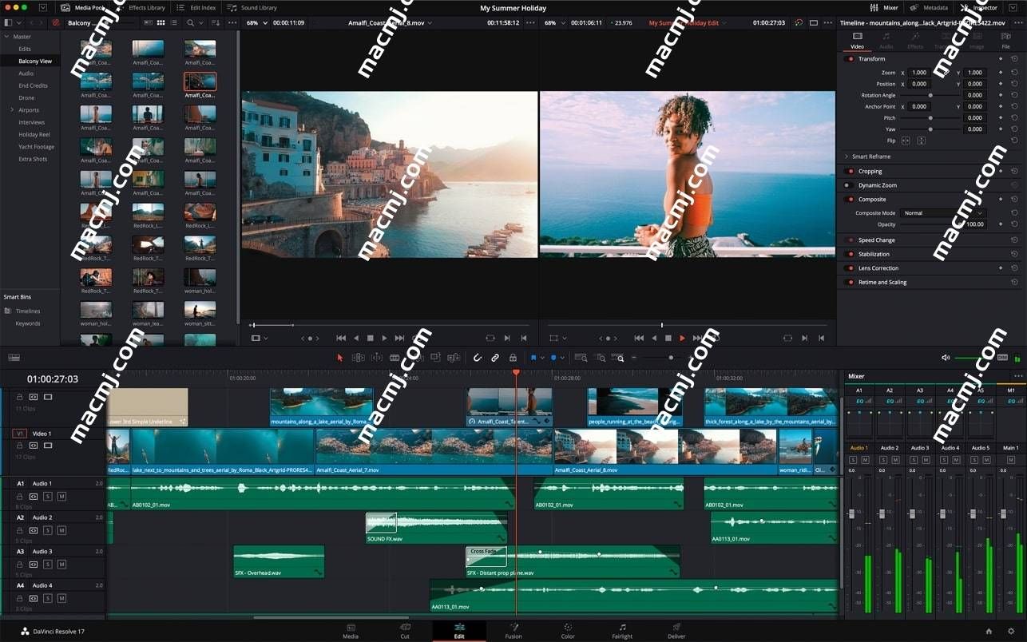Viewport: 1027px width, 642px height.
Task: Toggle the Position Lock padlock in toolbar
Action: pyautogui.click(x=513, y=358)
